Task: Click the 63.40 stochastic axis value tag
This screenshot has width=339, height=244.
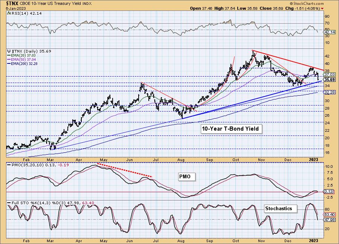Action: point(330,215)
